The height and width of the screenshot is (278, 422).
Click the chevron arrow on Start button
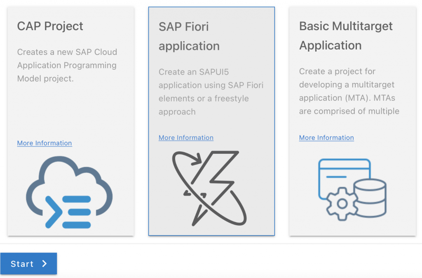click(x=45, y=264)
